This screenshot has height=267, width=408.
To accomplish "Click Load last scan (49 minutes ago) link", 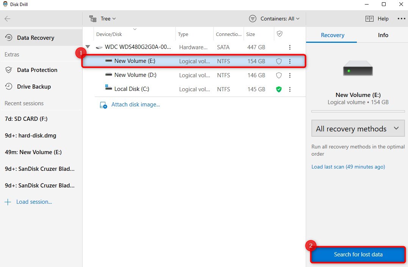I will coord(348,167).
